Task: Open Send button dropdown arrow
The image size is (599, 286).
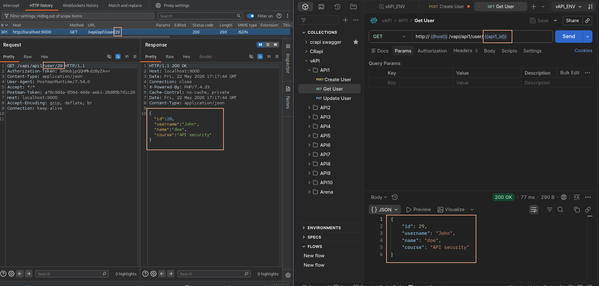Action: click(587, 37)
